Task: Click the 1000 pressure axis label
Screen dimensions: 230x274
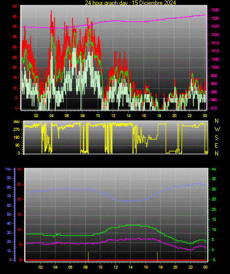Action: tap(215, 67)
